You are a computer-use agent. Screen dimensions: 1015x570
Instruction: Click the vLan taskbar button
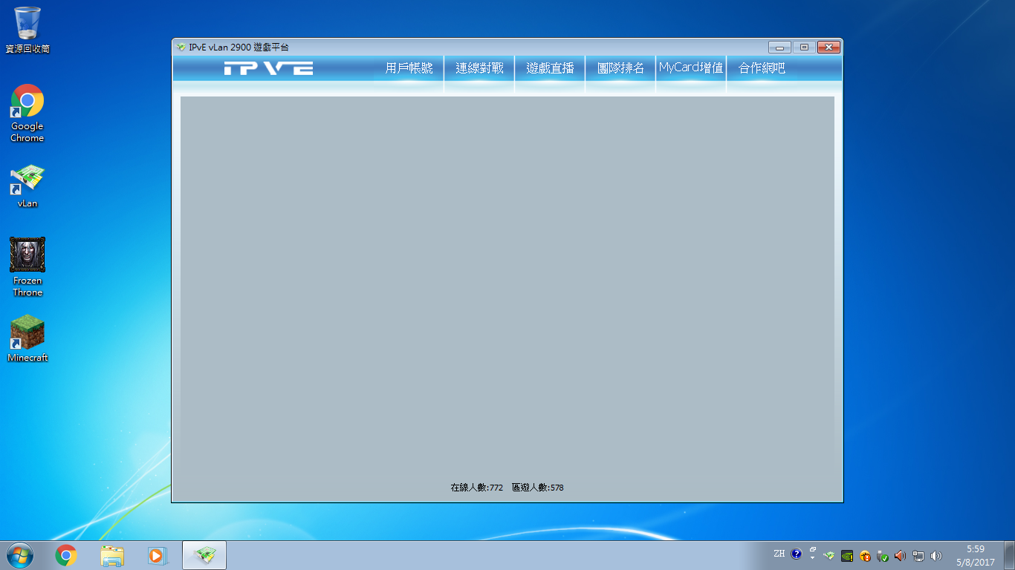204,555
